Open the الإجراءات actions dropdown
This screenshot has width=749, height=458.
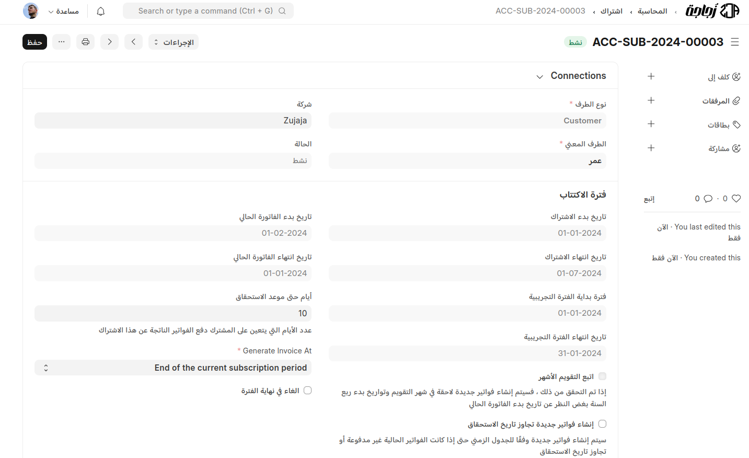[x=174, y=42]
